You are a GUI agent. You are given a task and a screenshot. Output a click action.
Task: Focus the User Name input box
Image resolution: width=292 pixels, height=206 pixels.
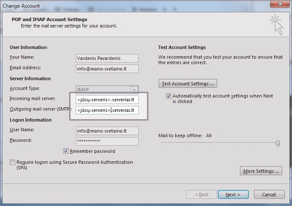pos(107,131)
